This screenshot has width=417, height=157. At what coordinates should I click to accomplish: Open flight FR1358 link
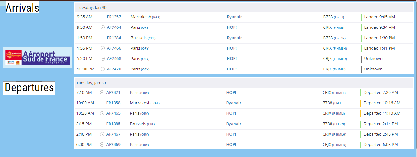[113, 103]
